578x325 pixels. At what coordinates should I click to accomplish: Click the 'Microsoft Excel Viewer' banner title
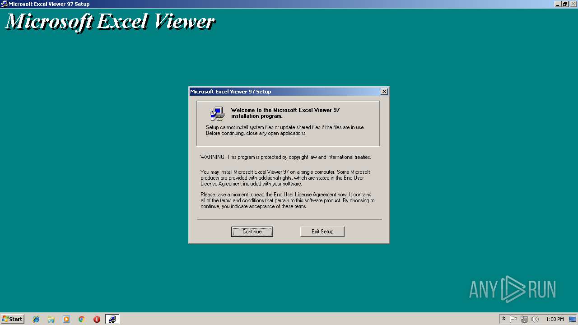tap(110, 22)
